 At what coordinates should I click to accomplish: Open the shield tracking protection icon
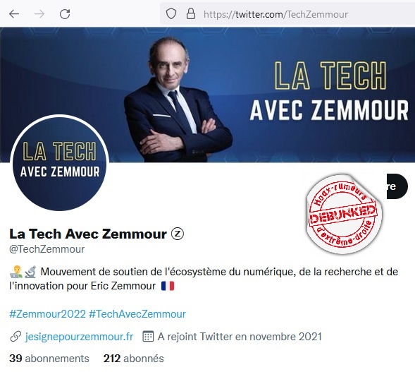pyautogui.click(x=171, y=13)
